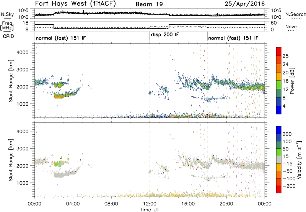Click the '60' tick on Nave axis
306x212 pixels.
pos(274,23)
